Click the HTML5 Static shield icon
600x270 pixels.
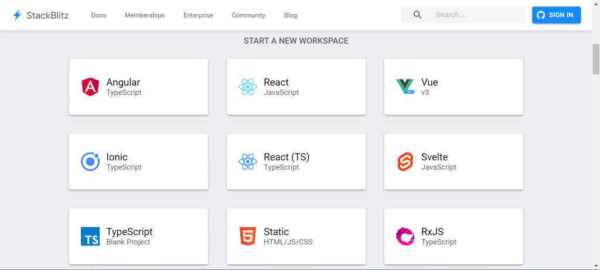(248, 236)
